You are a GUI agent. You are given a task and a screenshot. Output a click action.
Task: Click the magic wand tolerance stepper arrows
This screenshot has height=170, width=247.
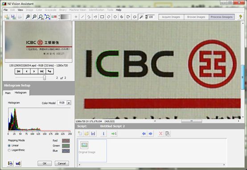pyautogui.click(x=146, y=17)
